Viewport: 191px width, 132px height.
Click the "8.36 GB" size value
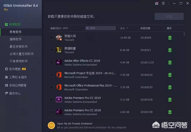[x=124, y=50]
